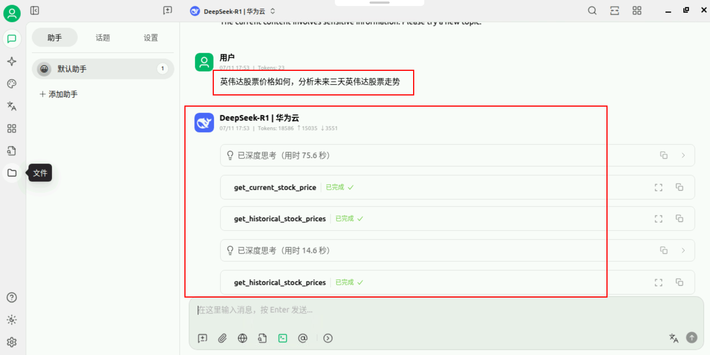Viewport: 710px width, 355px height.
Task: Open the agents sparkle icon in sidebar
Action: (12, 61)
